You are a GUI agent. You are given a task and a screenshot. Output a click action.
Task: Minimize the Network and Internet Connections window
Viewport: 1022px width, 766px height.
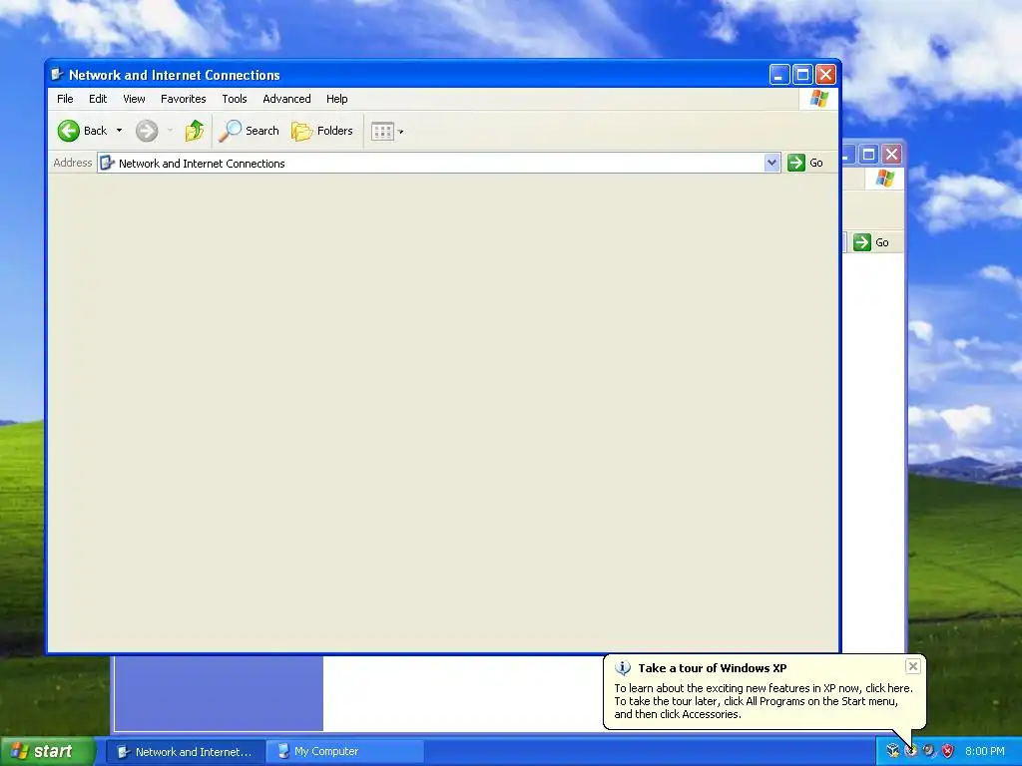(779, 75)
